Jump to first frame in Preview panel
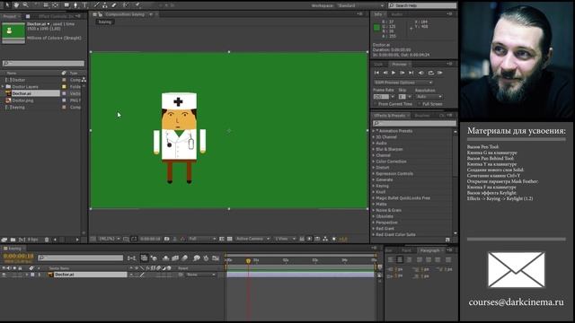The image size is (575, 323). (x=376, y=73)
